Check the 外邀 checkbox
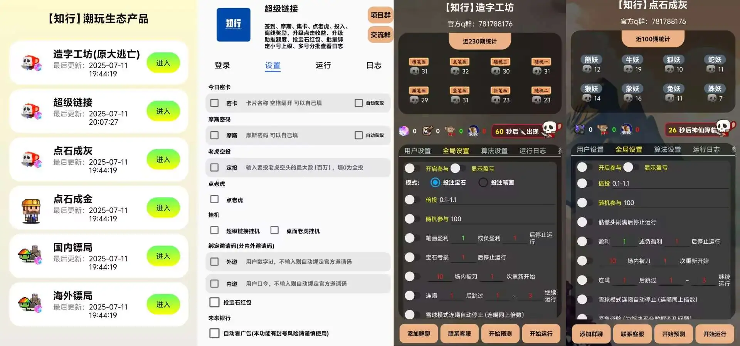 click(x=215, y=261)
